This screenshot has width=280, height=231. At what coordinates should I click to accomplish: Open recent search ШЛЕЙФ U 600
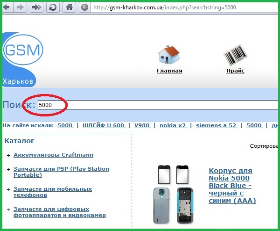[103, 125]
